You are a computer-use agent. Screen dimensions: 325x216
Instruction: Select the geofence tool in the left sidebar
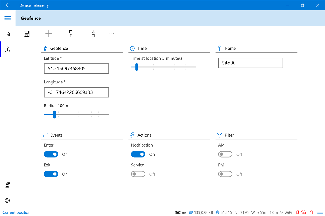(x=8, y=49)
